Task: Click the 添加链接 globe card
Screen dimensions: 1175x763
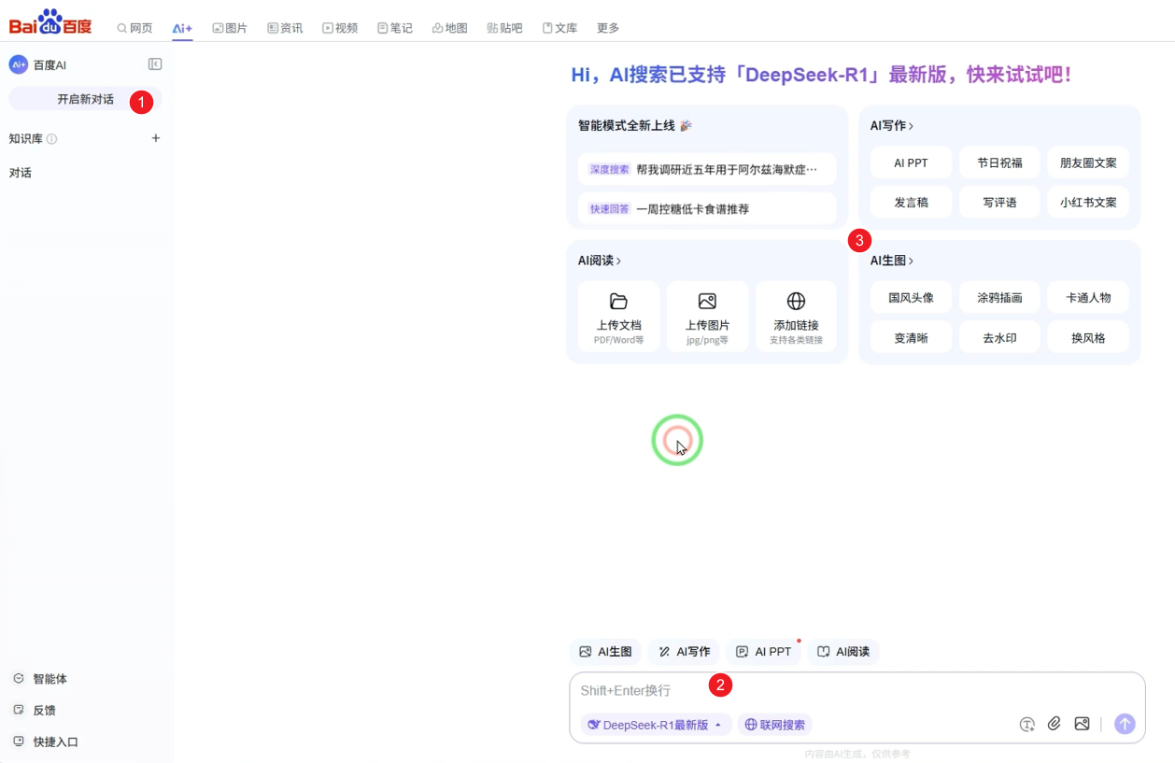Action: [x=796, y=317]
